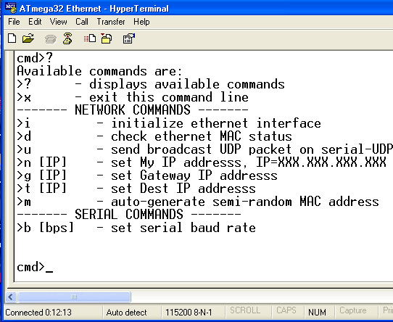Open the View menu
393x322 pixels.
(x=59, y=22)
